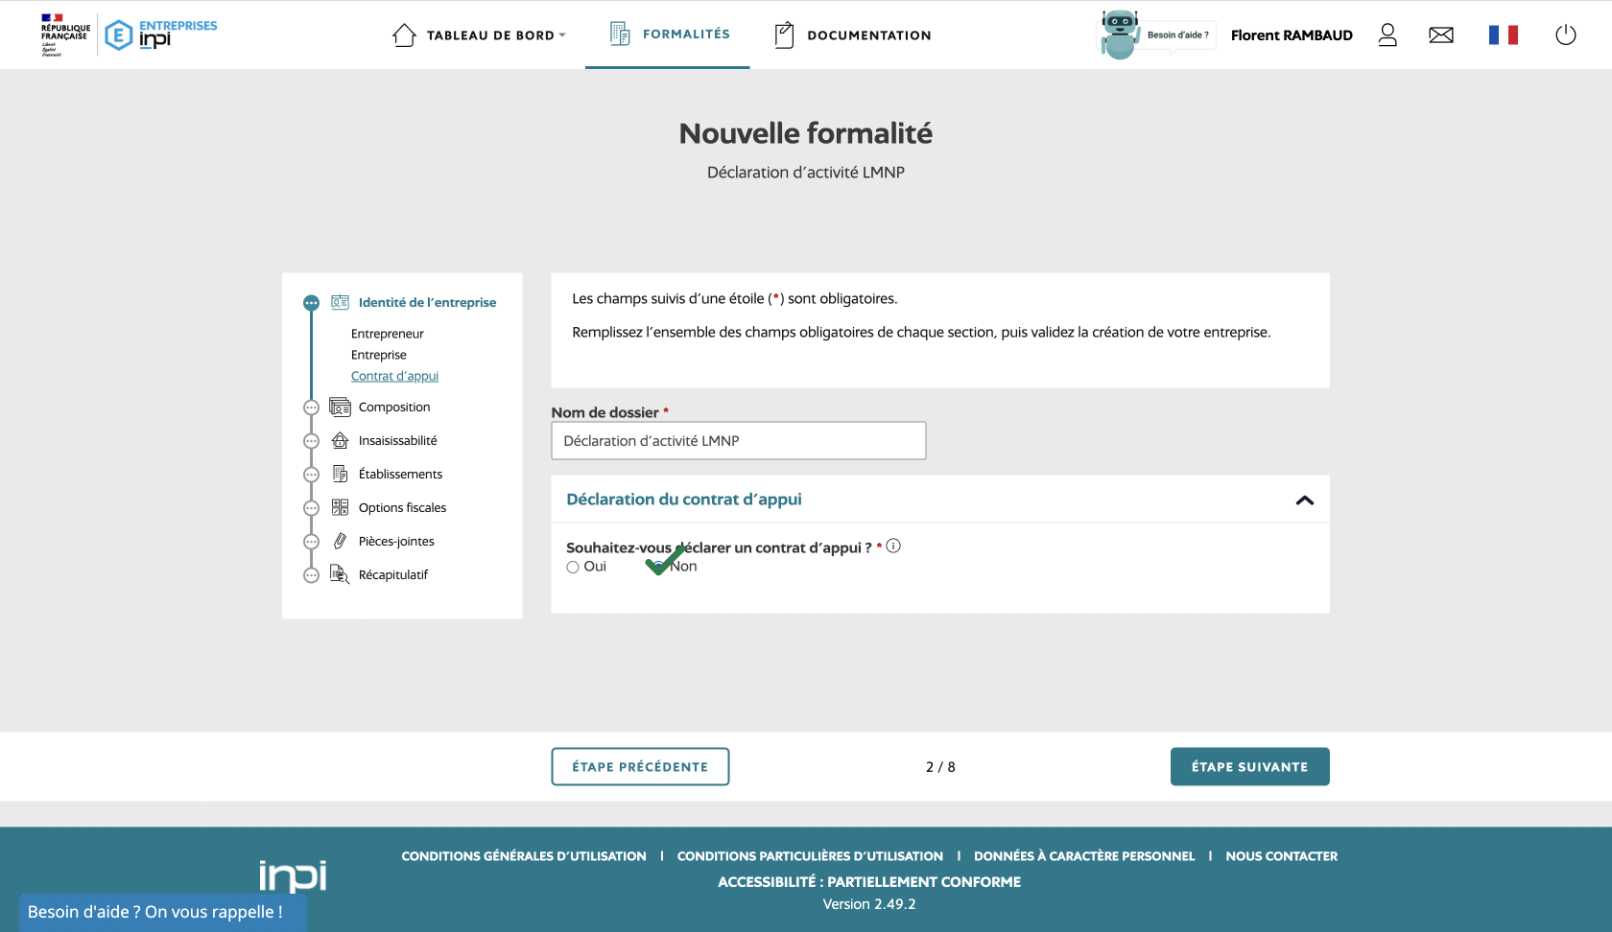This screenshot has width=1612, height=932.
Task: Select the Oui radio button
Action: pyautogui.click(x=573, y=568)
